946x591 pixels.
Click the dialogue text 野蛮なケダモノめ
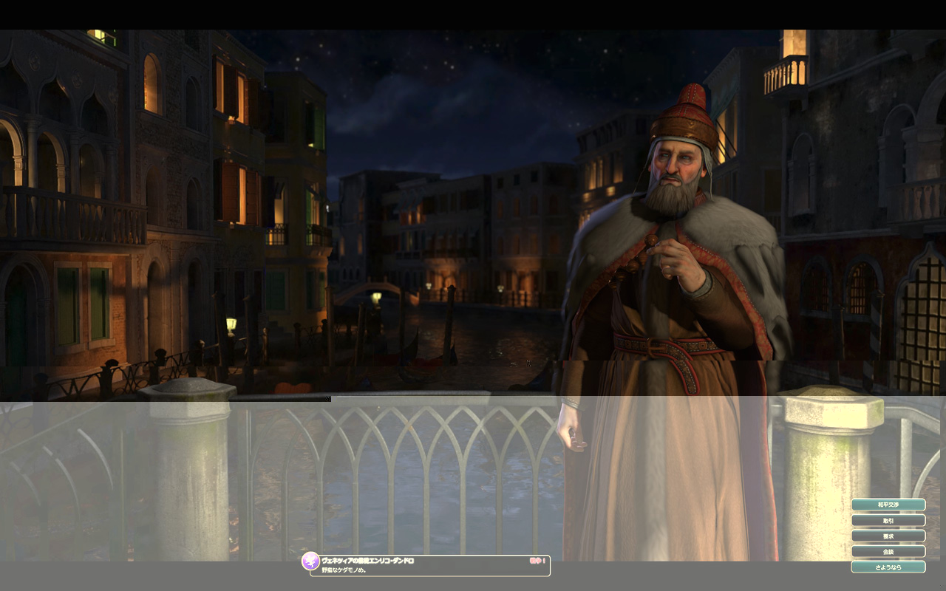click(344, 570)
